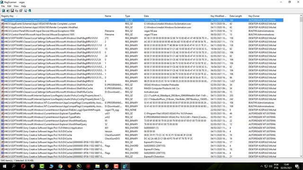Launch Opera from the taskbar
Screen dimensions: 303x170
click(23, 166)
